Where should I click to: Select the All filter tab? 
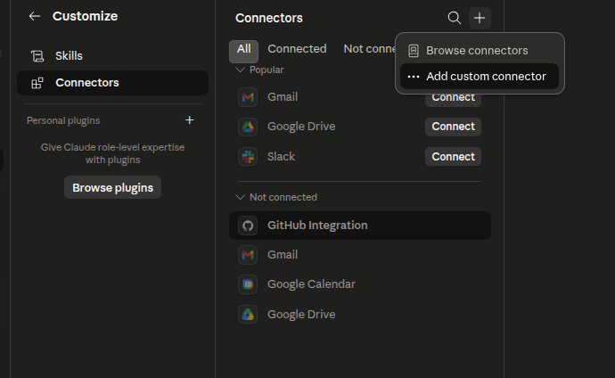pyautogui.click(x=243, y=51)
